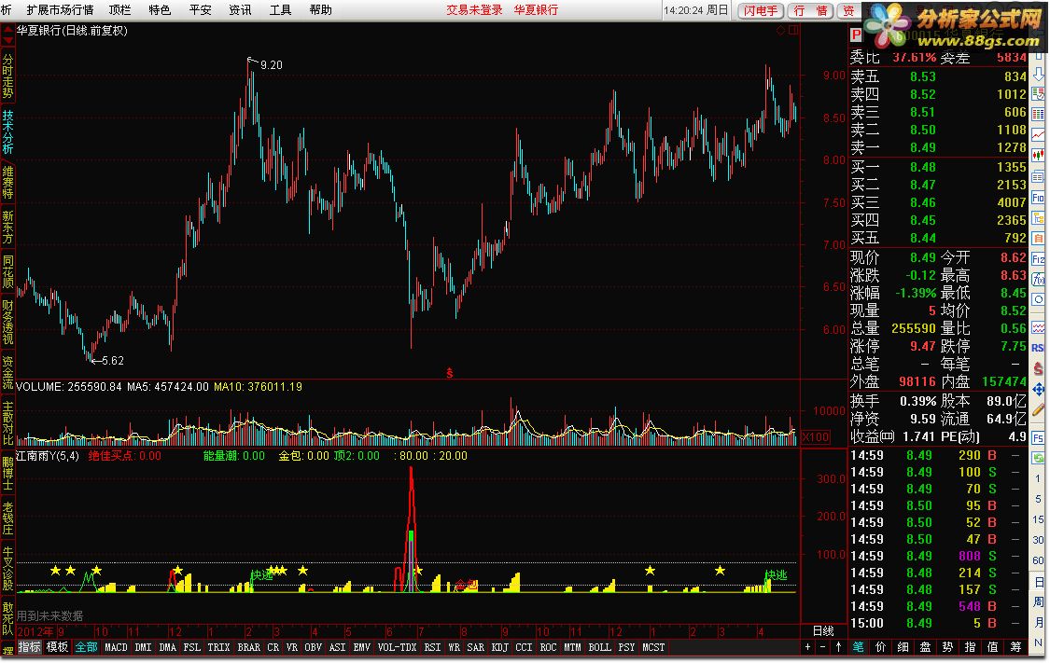Select 价 tab under trade list

click(x=880, y=647)
